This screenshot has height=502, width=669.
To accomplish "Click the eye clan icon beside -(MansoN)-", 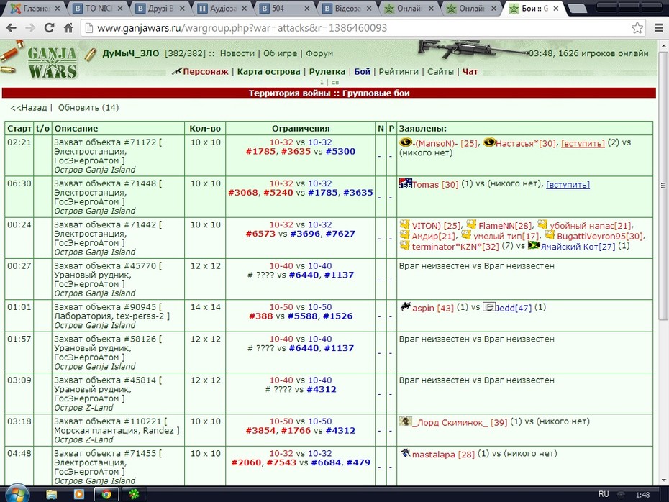I will 405,142.
